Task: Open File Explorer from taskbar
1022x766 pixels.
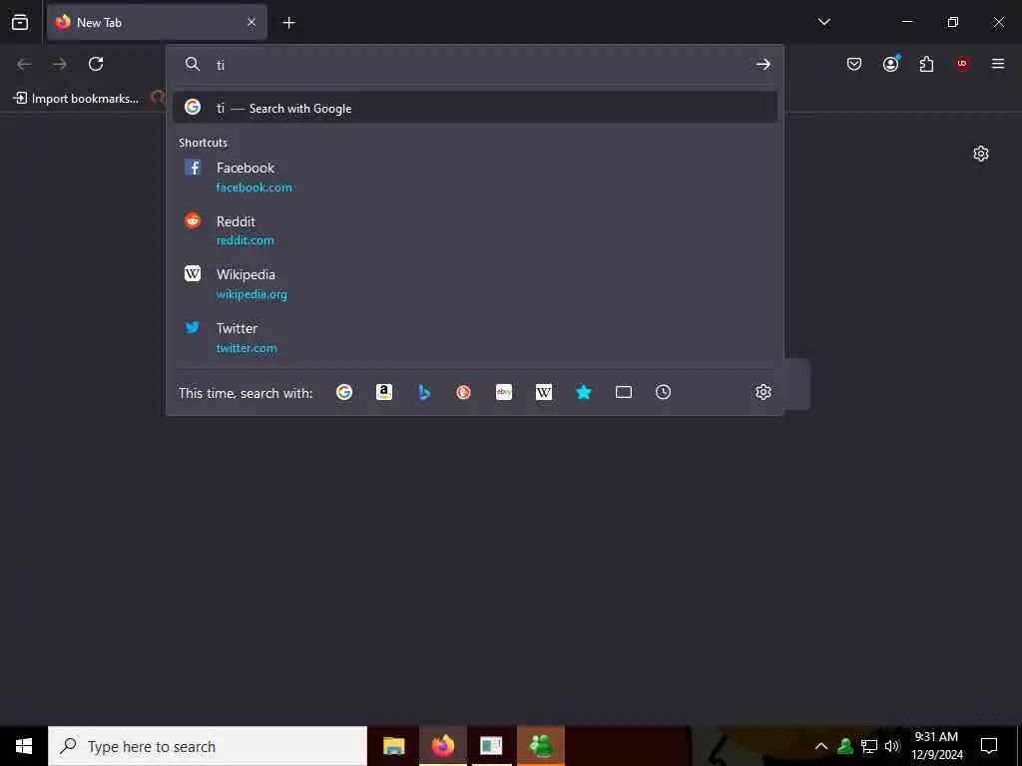Action: (x=393, y=746)
